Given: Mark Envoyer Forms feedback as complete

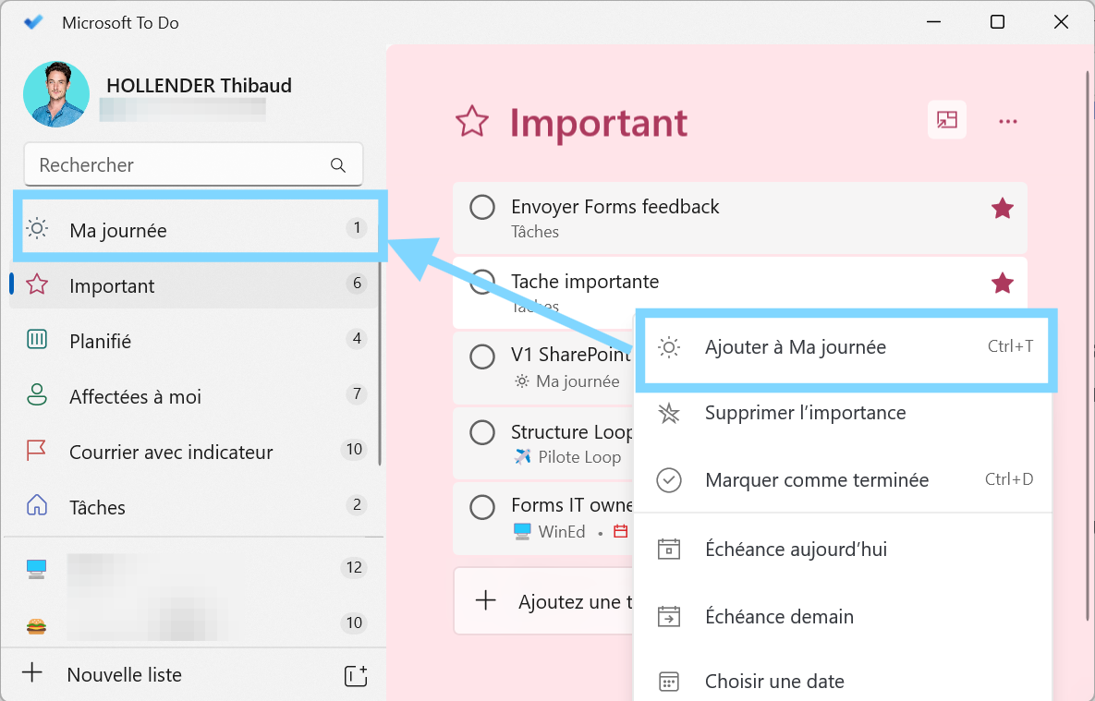Looking at the screenshot, I should [x=482, y=208].
